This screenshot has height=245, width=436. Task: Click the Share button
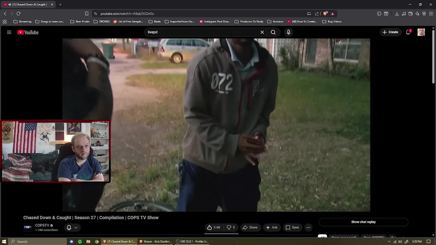[250, 227]
